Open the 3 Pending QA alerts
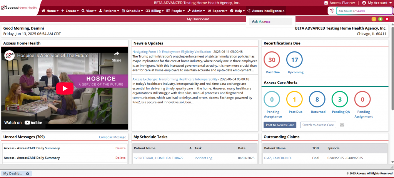Screen dimensions: 394x178 coord(340,99)
